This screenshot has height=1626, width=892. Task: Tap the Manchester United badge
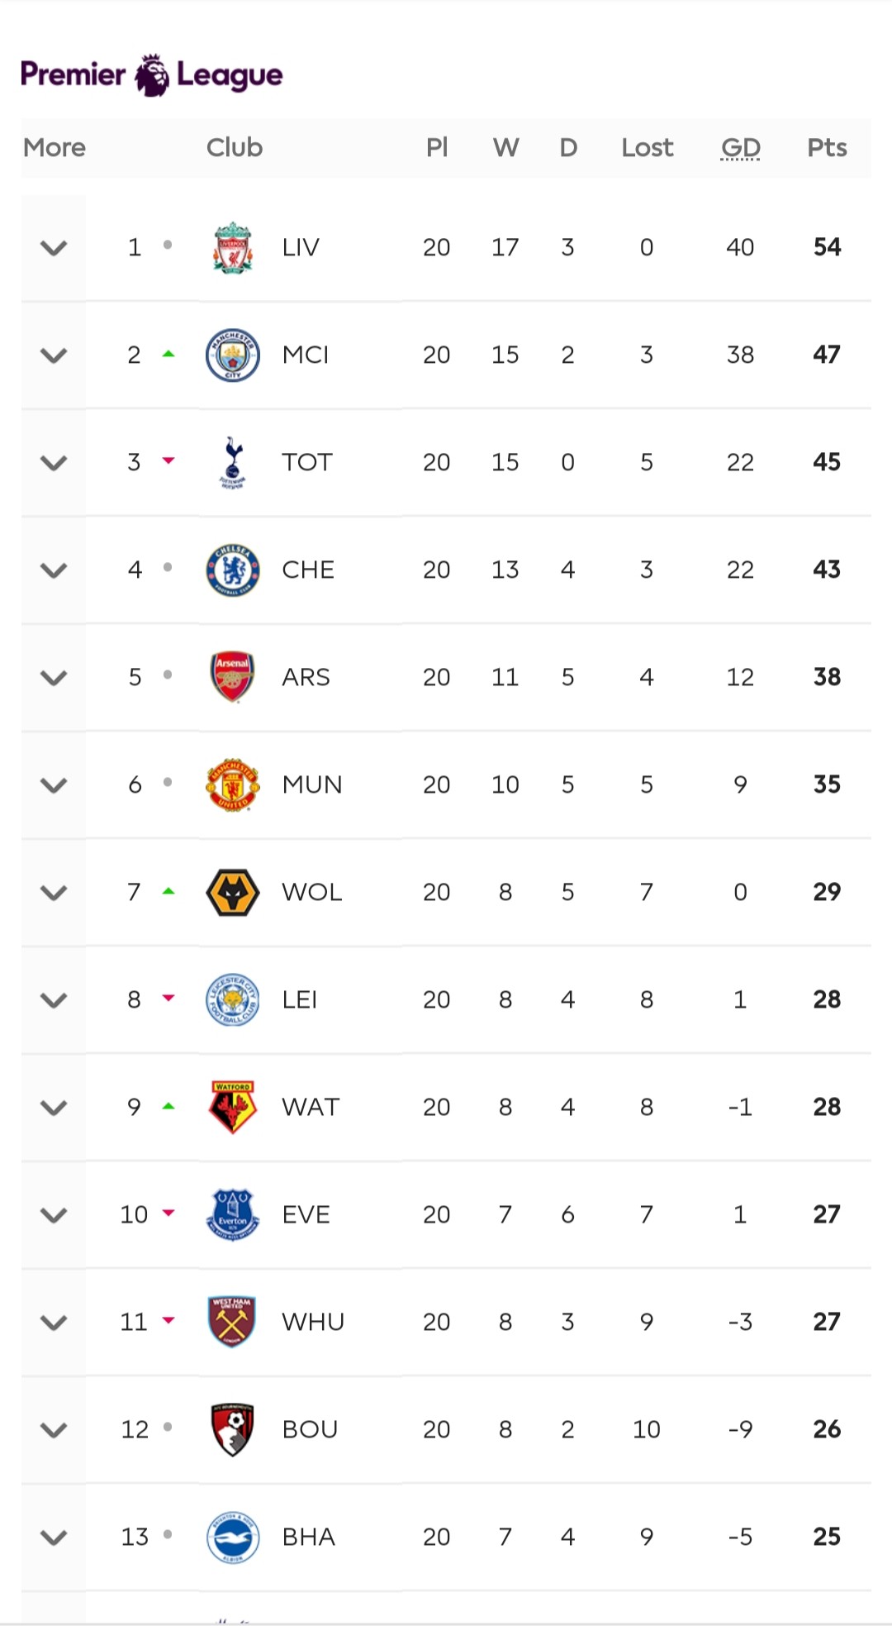pyautogui.click(x=233, y=784)
